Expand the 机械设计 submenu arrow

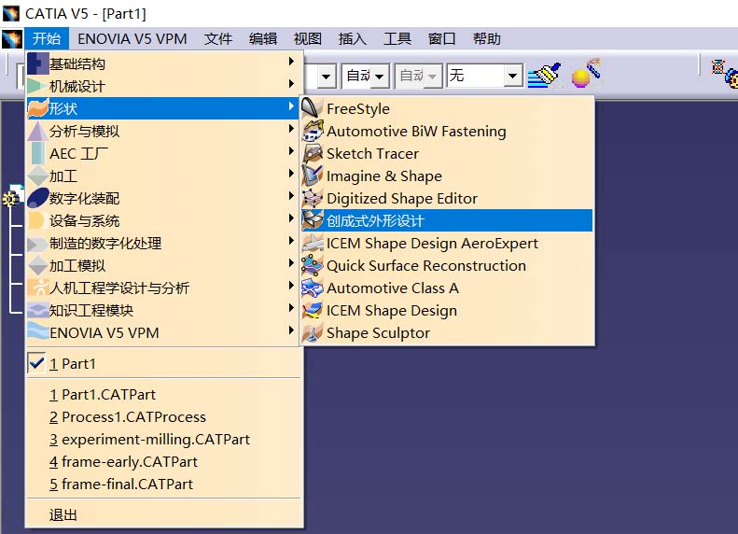coord(291,86)
